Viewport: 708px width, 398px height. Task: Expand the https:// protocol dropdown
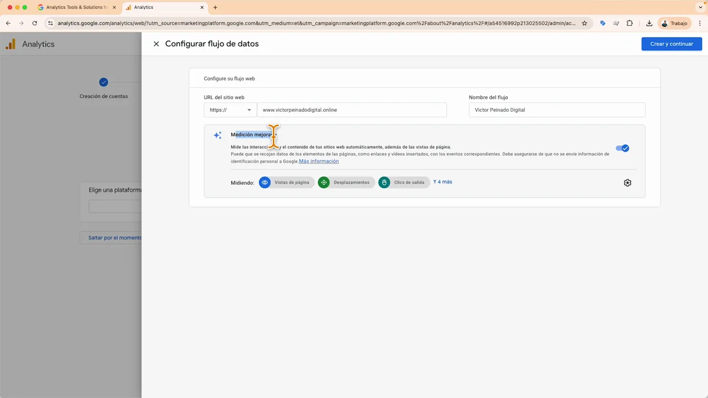248,109
